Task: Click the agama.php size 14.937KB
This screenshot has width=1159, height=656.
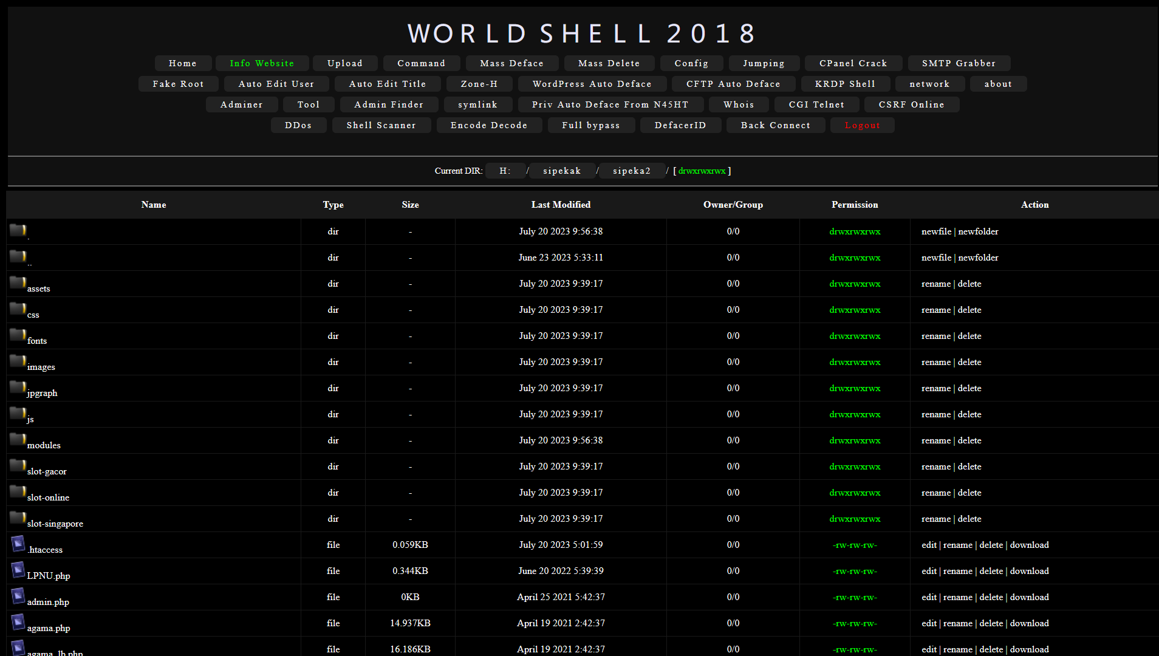Action: point(410,623)
